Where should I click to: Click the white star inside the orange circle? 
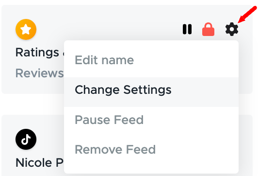pos(26,29)
